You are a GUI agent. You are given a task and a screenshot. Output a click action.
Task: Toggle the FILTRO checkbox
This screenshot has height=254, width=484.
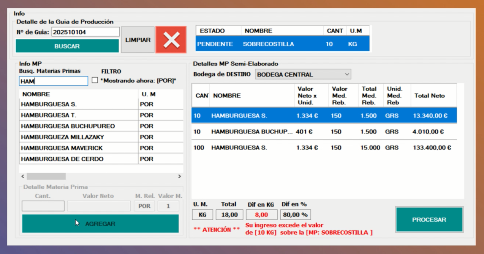tap(95, 80)
